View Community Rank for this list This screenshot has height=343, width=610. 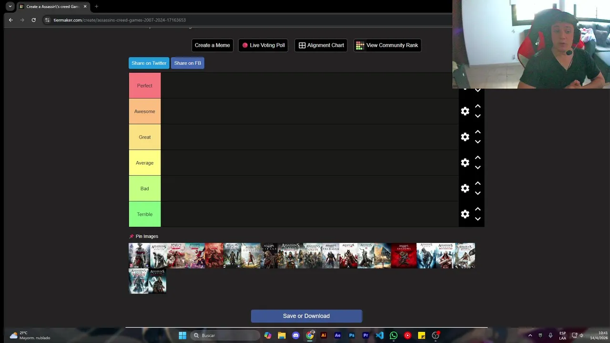[387, 45]
